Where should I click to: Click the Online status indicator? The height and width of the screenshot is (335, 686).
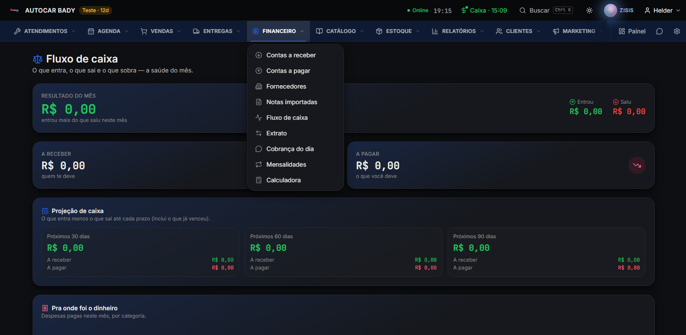[418, 10]
